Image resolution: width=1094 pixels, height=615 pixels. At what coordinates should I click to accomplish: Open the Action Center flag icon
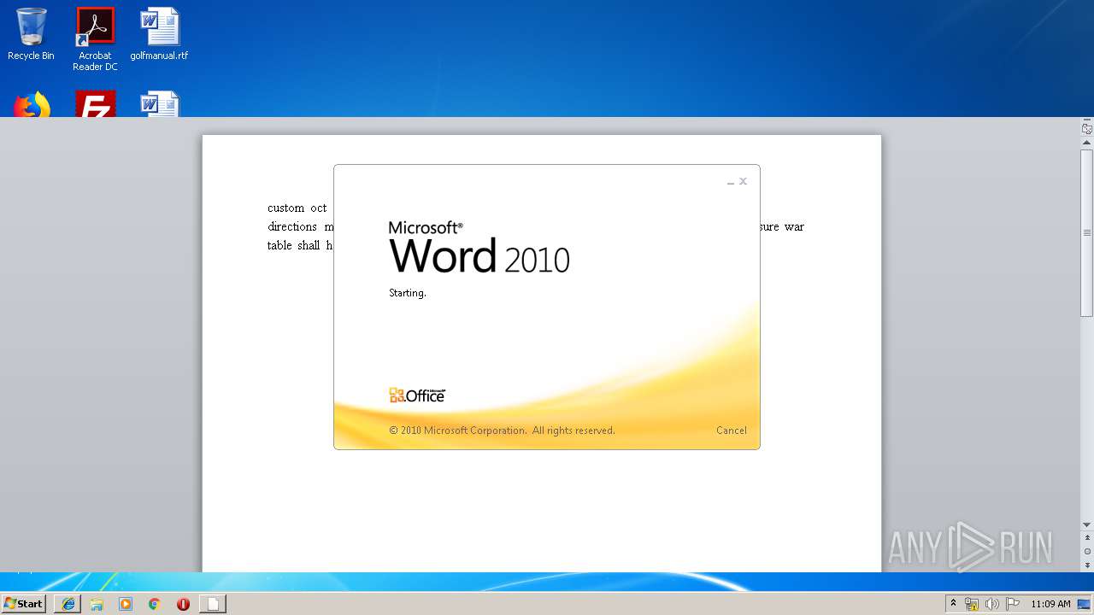point(1012,604)
